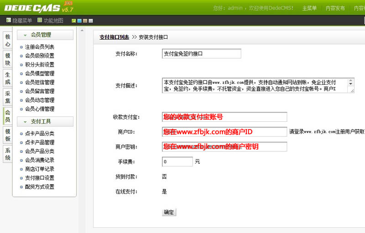Open 会员心情管理

pyautogui.click(x=40, y=109)
